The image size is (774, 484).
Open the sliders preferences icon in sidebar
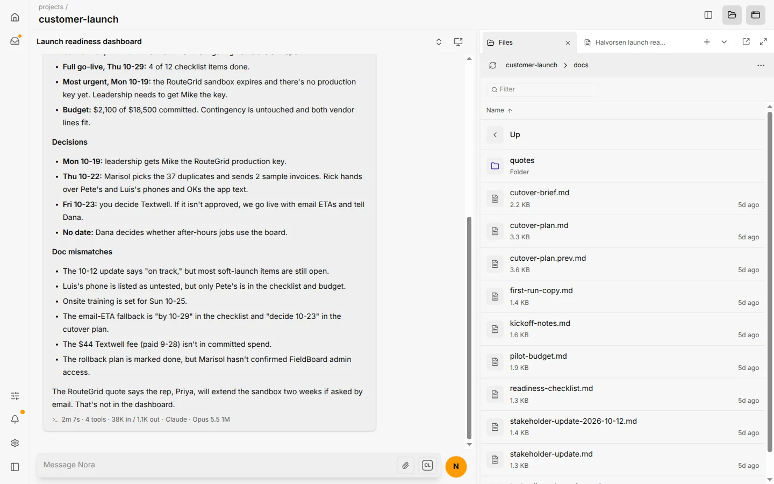15,396
